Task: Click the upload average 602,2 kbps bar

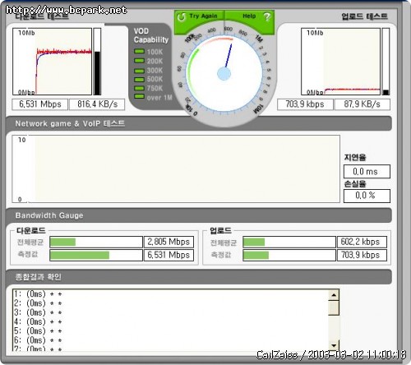Action: [x=289, y=242]
